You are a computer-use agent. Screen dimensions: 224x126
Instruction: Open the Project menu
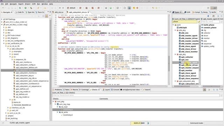point(28,4)
